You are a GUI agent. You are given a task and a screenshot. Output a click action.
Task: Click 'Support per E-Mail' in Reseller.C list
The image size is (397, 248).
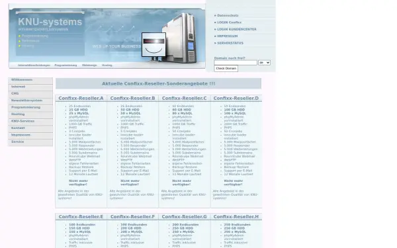point(187,171)
